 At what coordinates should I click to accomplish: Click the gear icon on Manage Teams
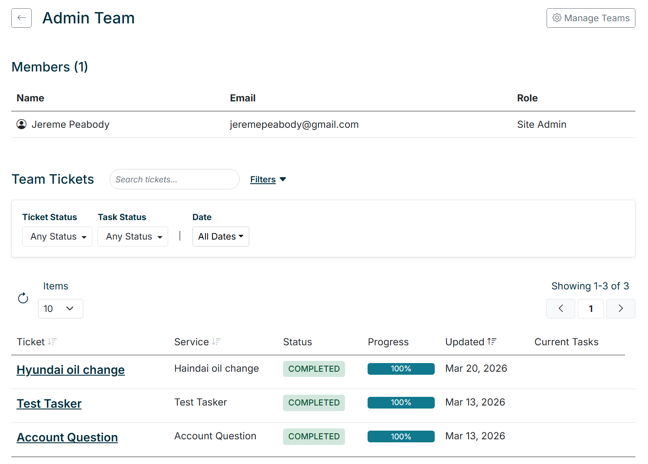pos(557,18)
